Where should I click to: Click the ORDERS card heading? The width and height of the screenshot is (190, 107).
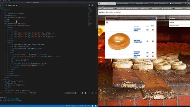pos(153,18)
